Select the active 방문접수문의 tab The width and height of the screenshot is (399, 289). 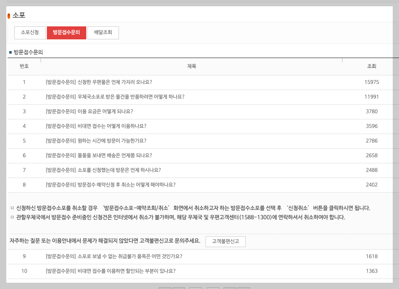coord(67,32)
